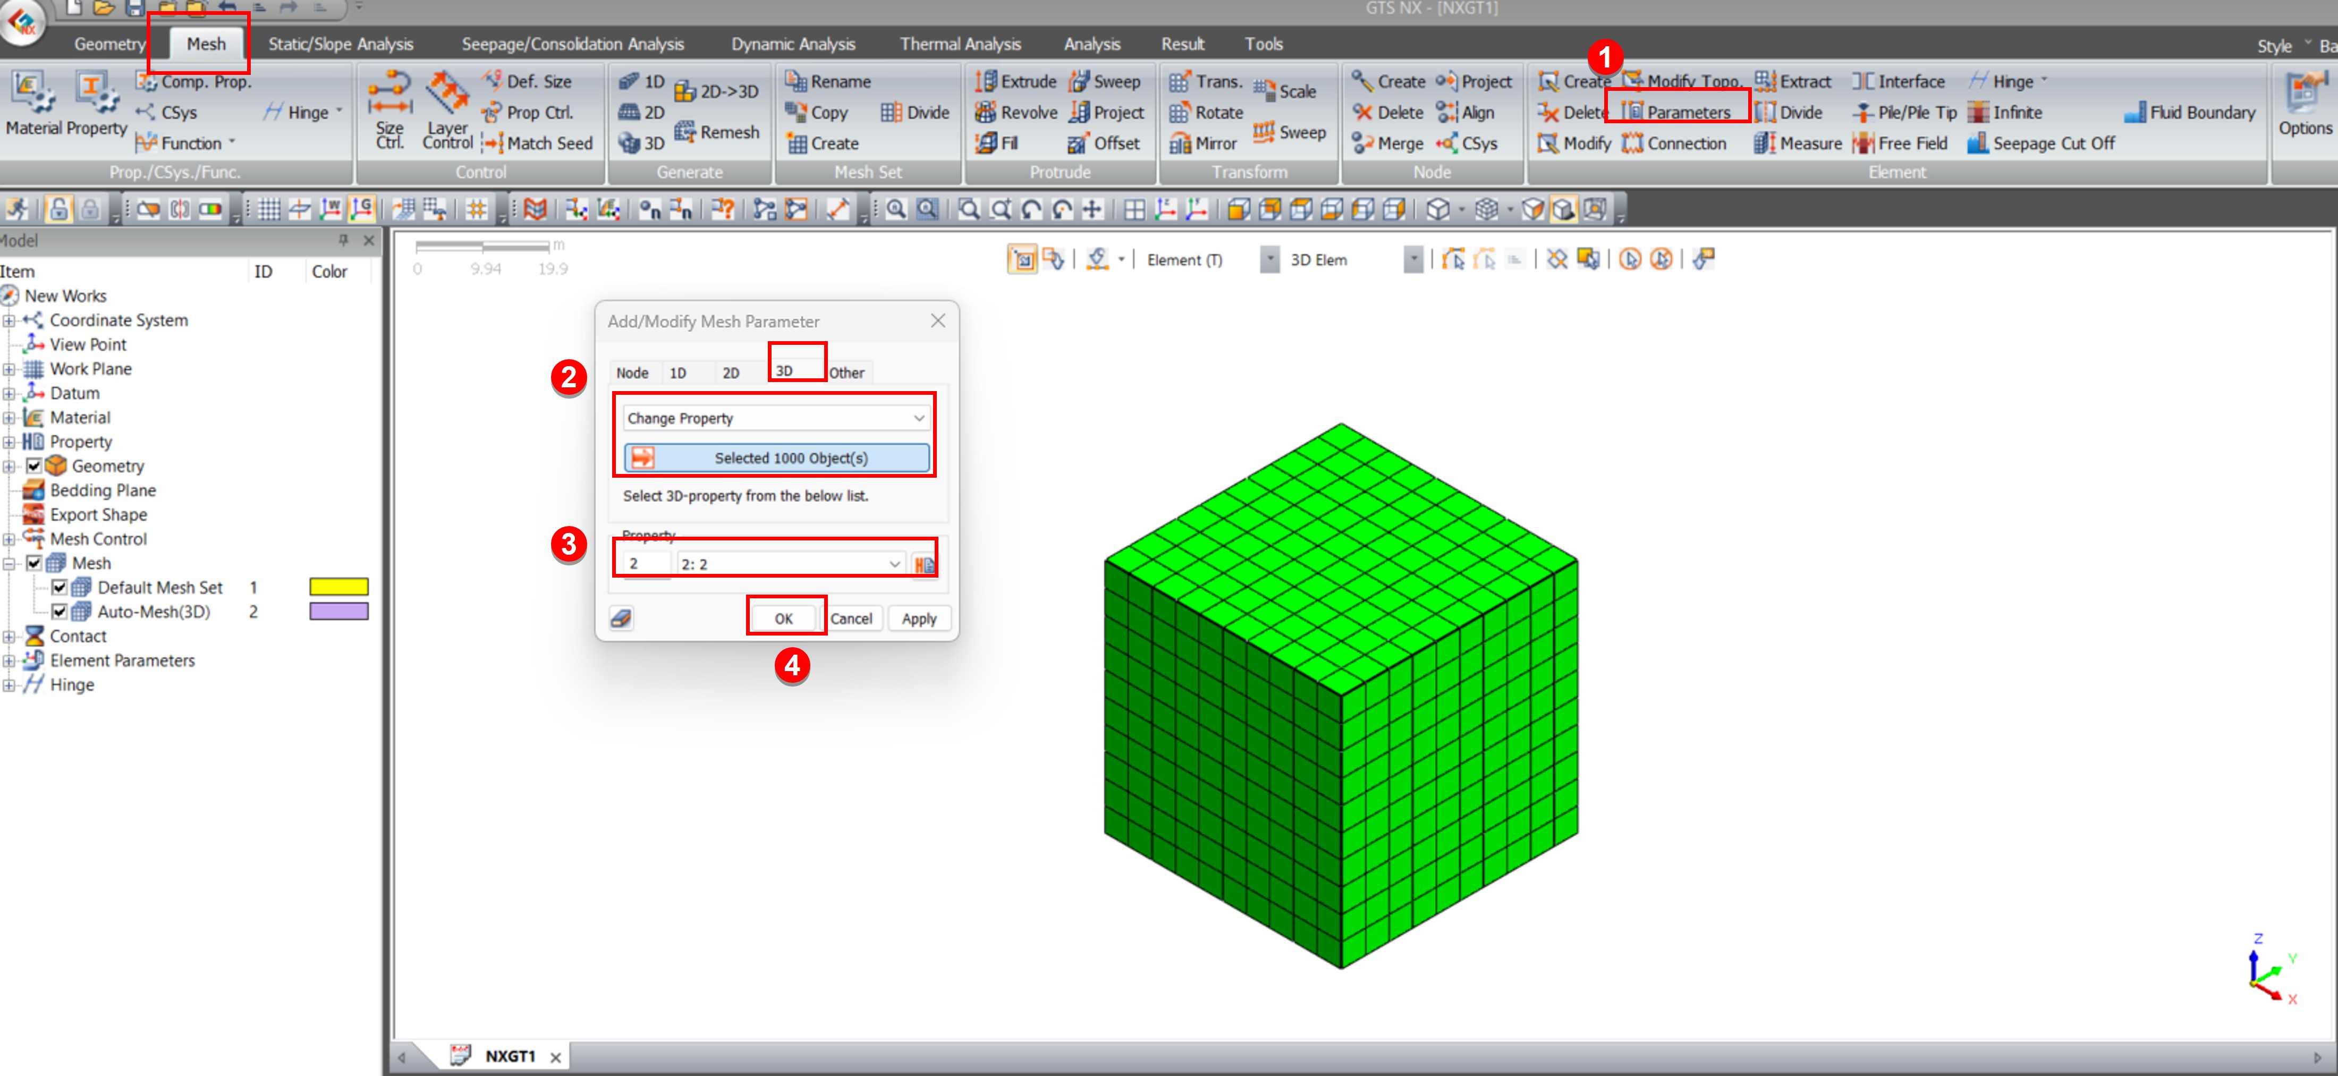Open the Result ribbon tab
This screenshot has width=2338, height=1076.
(x=1183, y=44)
